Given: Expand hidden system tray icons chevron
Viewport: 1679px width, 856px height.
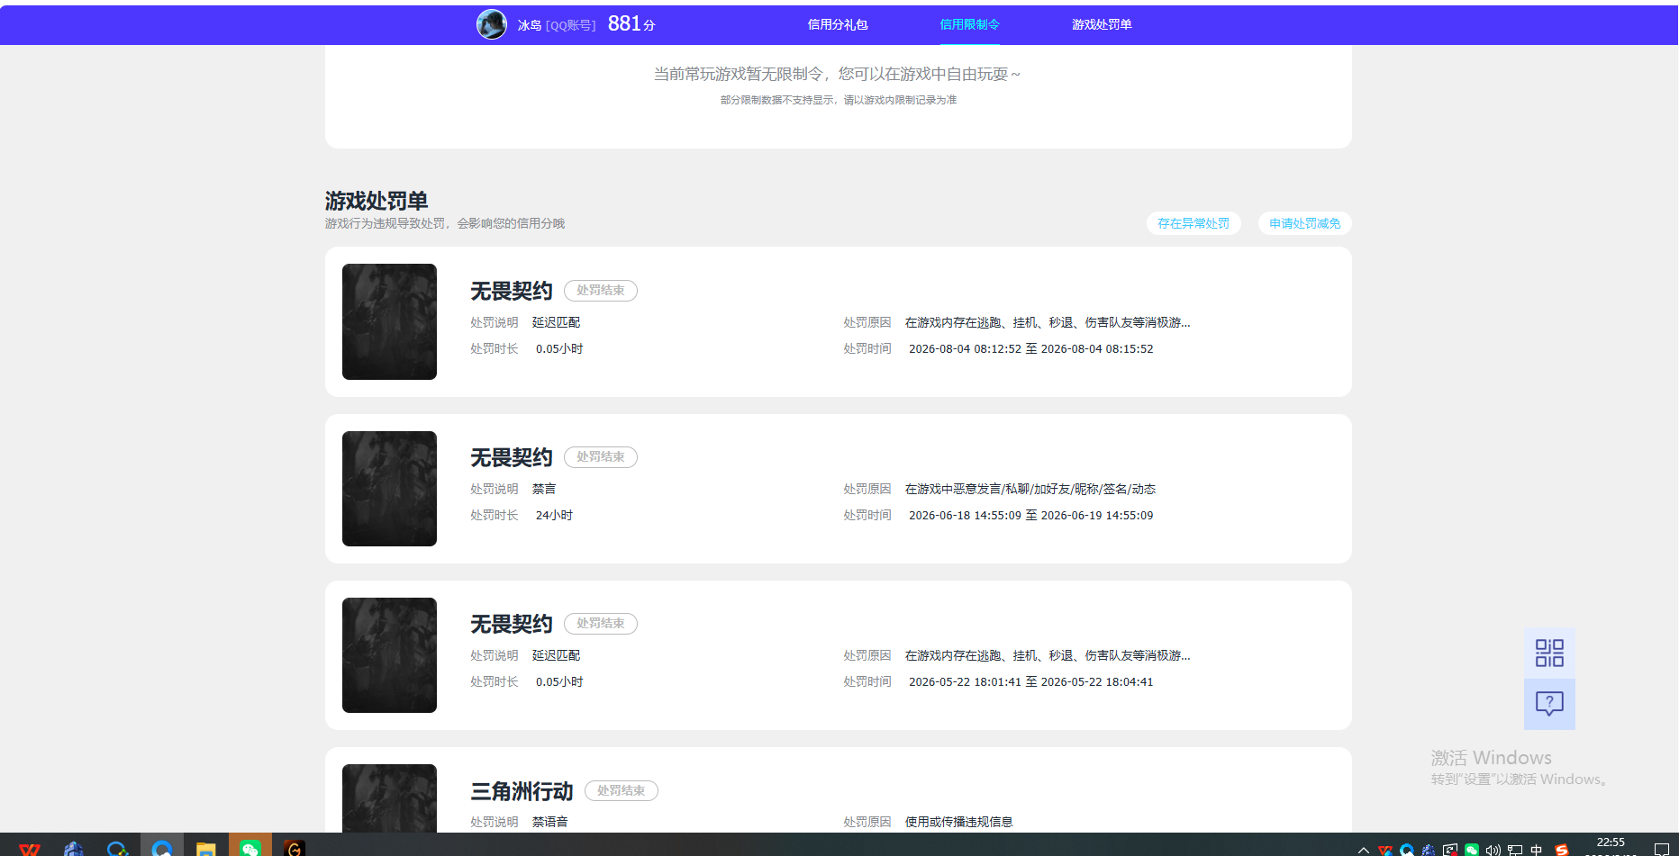Looking at the screenshot, I should click(x=1364, y=850).
